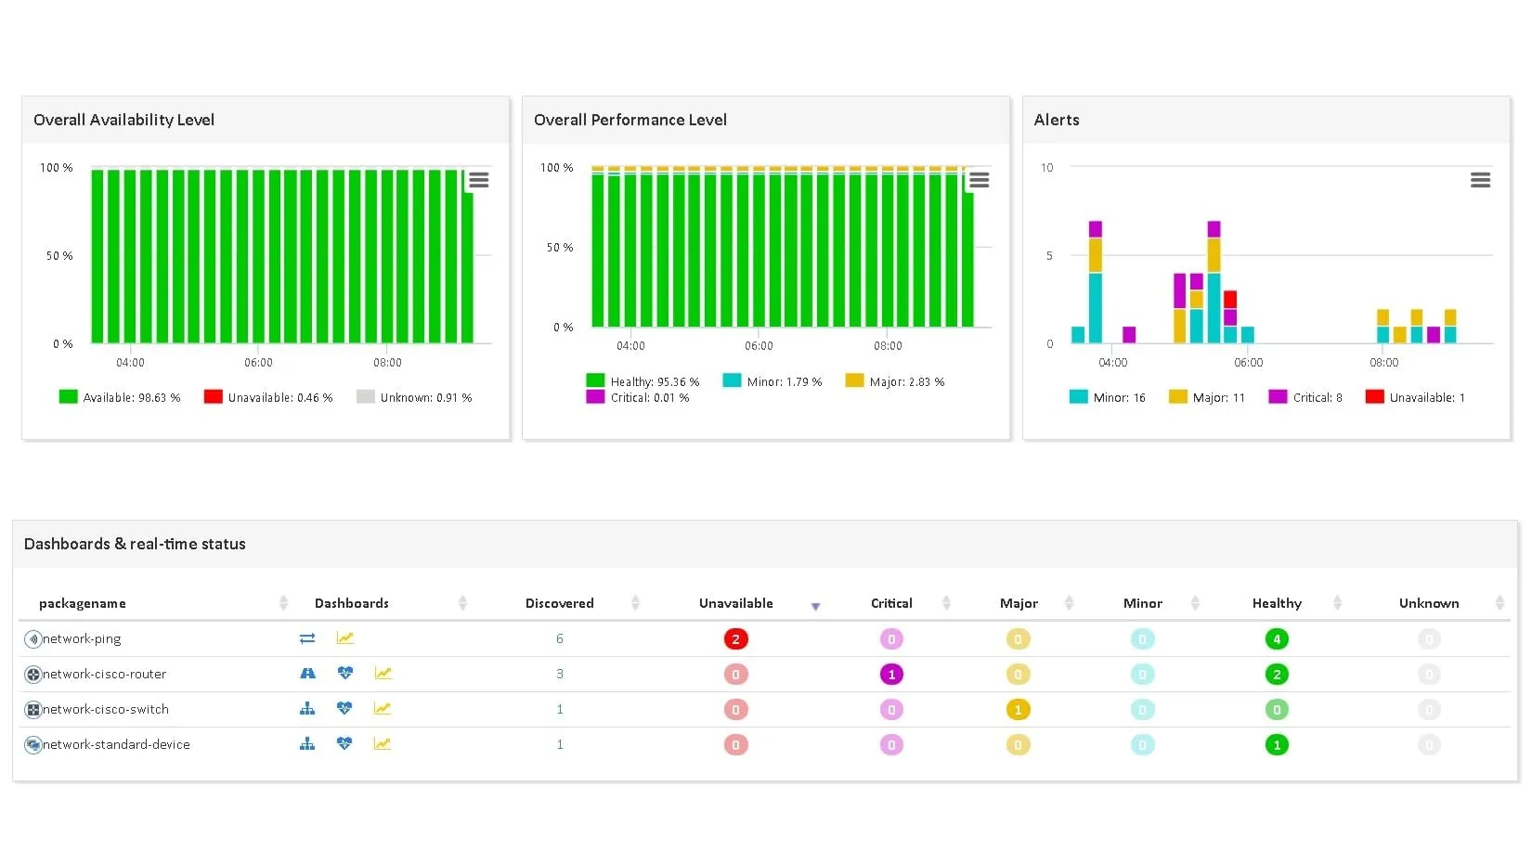Sort table by packagename column header
Screen dimensions: 1532x863
click(x=83, y=603)
